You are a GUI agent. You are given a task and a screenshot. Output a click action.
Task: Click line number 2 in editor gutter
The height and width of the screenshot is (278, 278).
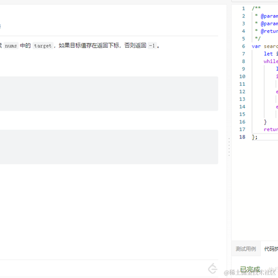pos(244,16)
